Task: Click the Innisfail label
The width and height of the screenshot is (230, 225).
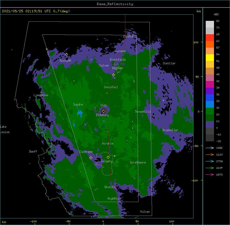Action: point(111,87)
